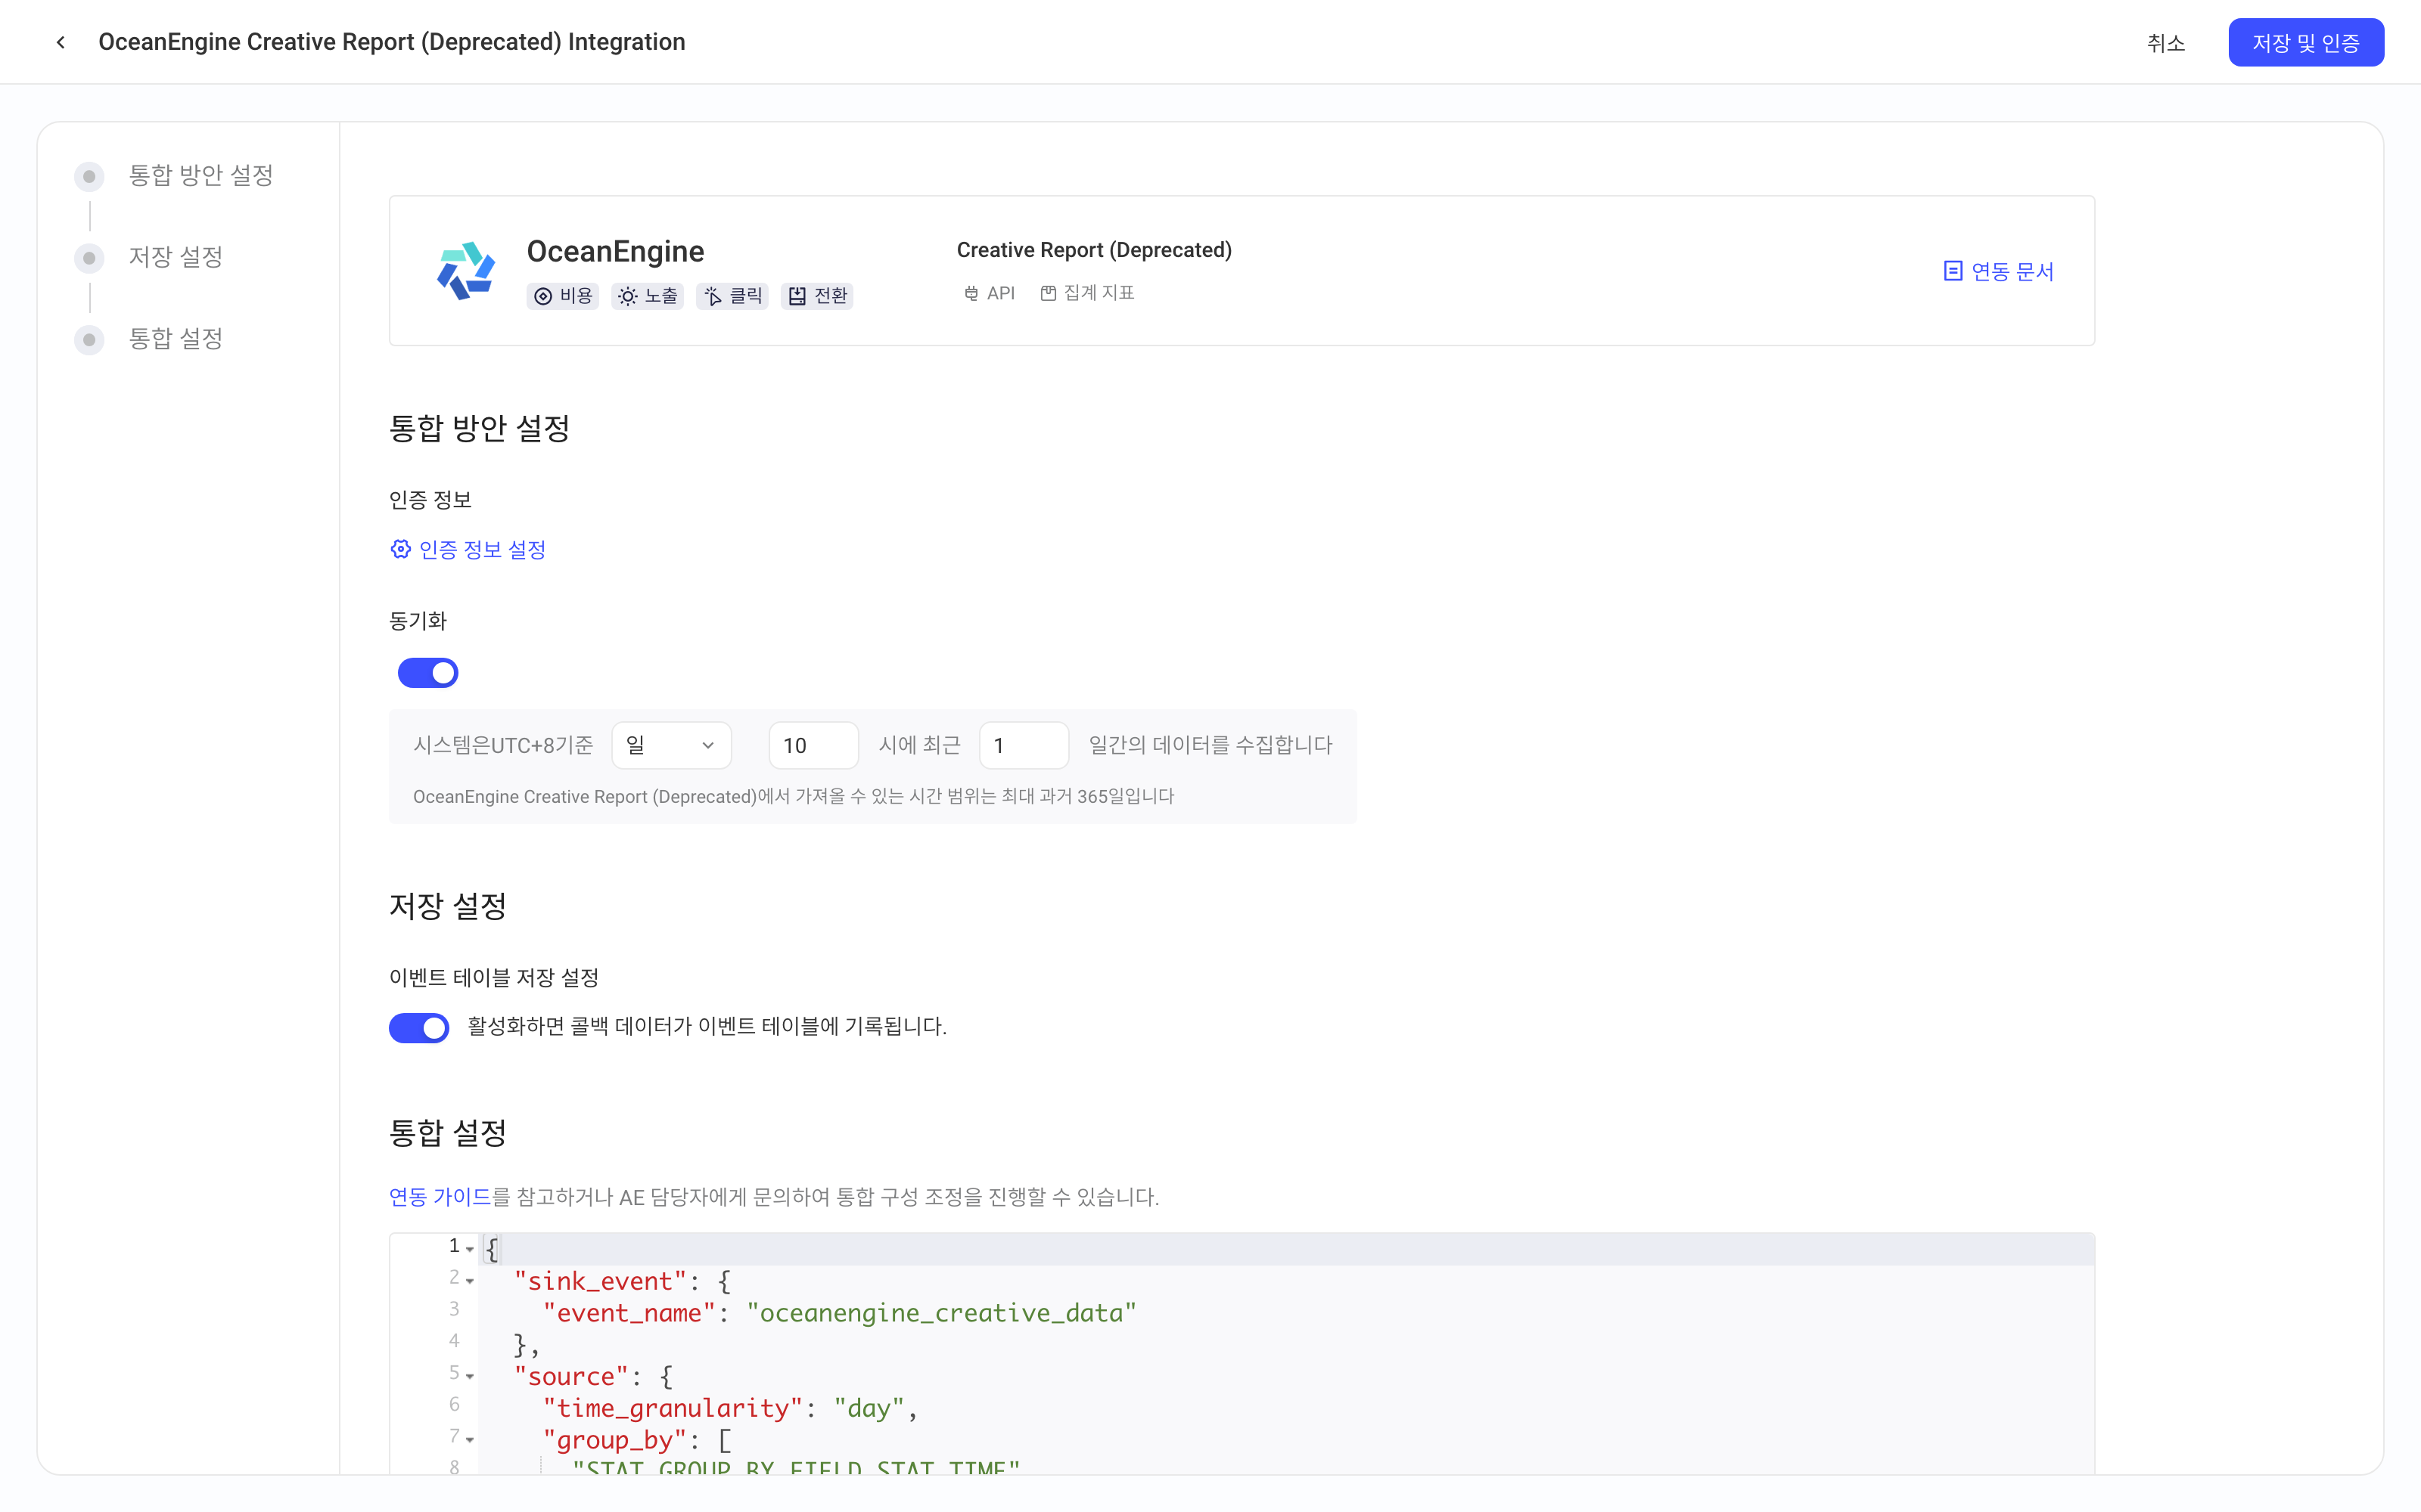Click the "oceanengine_creative_data" value in editor
2421x1512 pixels.
click(941, 1312)
